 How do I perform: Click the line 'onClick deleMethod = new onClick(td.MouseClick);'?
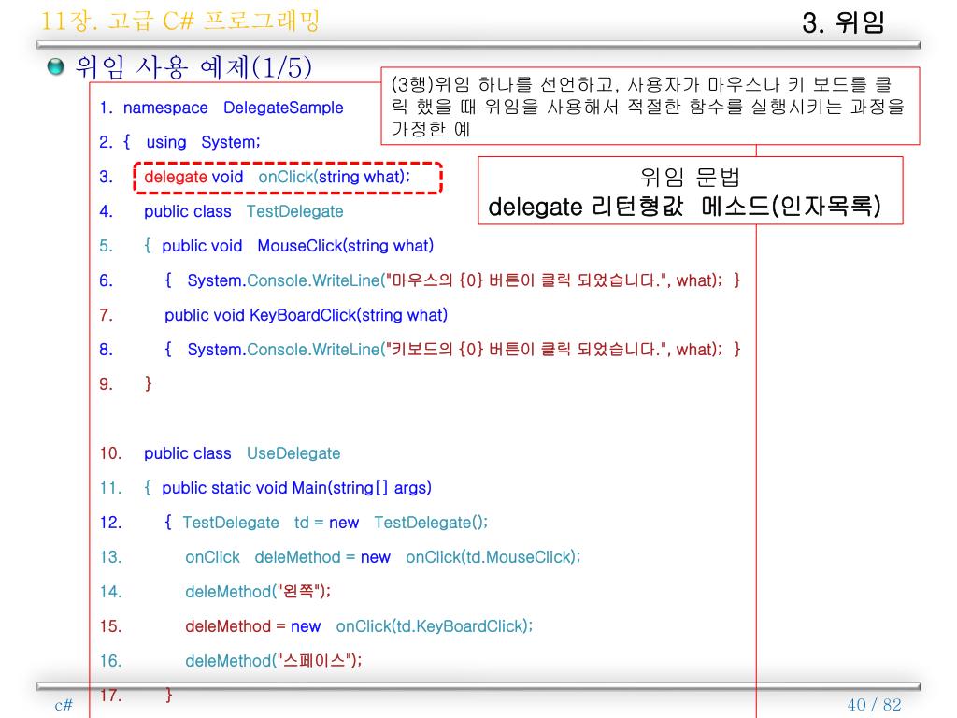pyautogui.click(x=382, y=557)
